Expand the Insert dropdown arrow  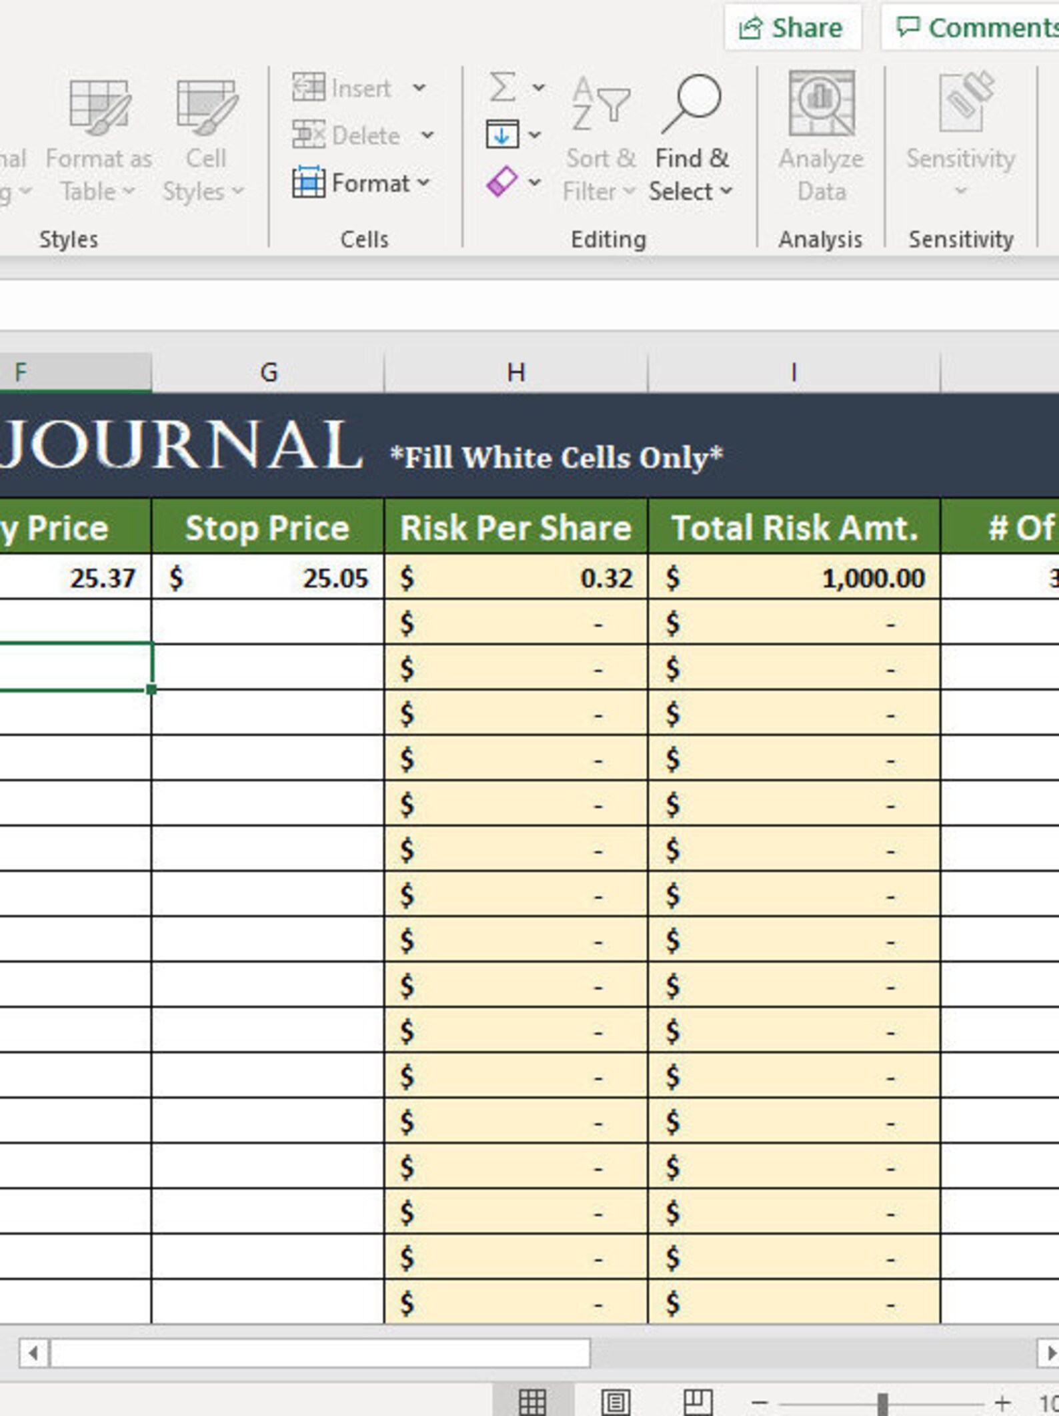point(419,87)
